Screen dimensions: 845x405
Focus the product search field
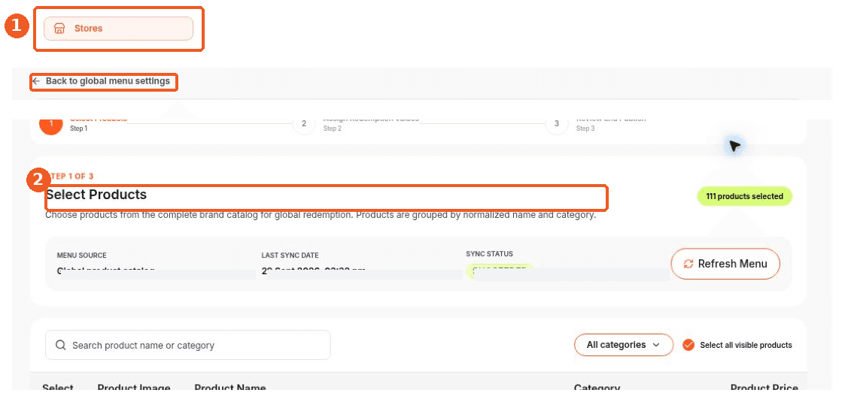(187, 346)
